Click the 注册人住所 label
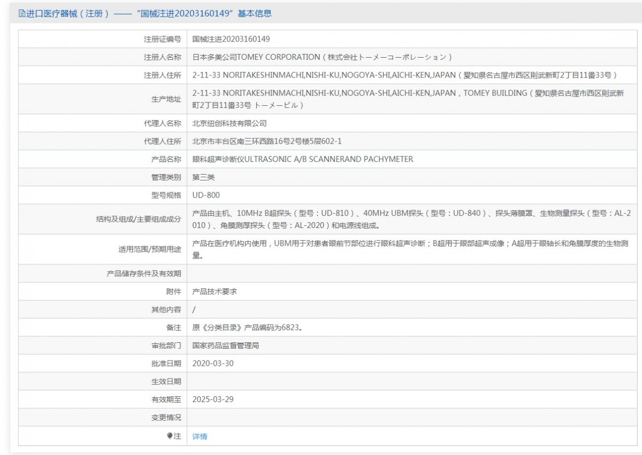The width and height of the screenshot is (642, 455). 163,75
